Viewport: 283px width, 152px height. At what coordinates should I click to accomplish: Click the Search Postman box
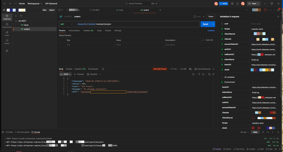142,4
